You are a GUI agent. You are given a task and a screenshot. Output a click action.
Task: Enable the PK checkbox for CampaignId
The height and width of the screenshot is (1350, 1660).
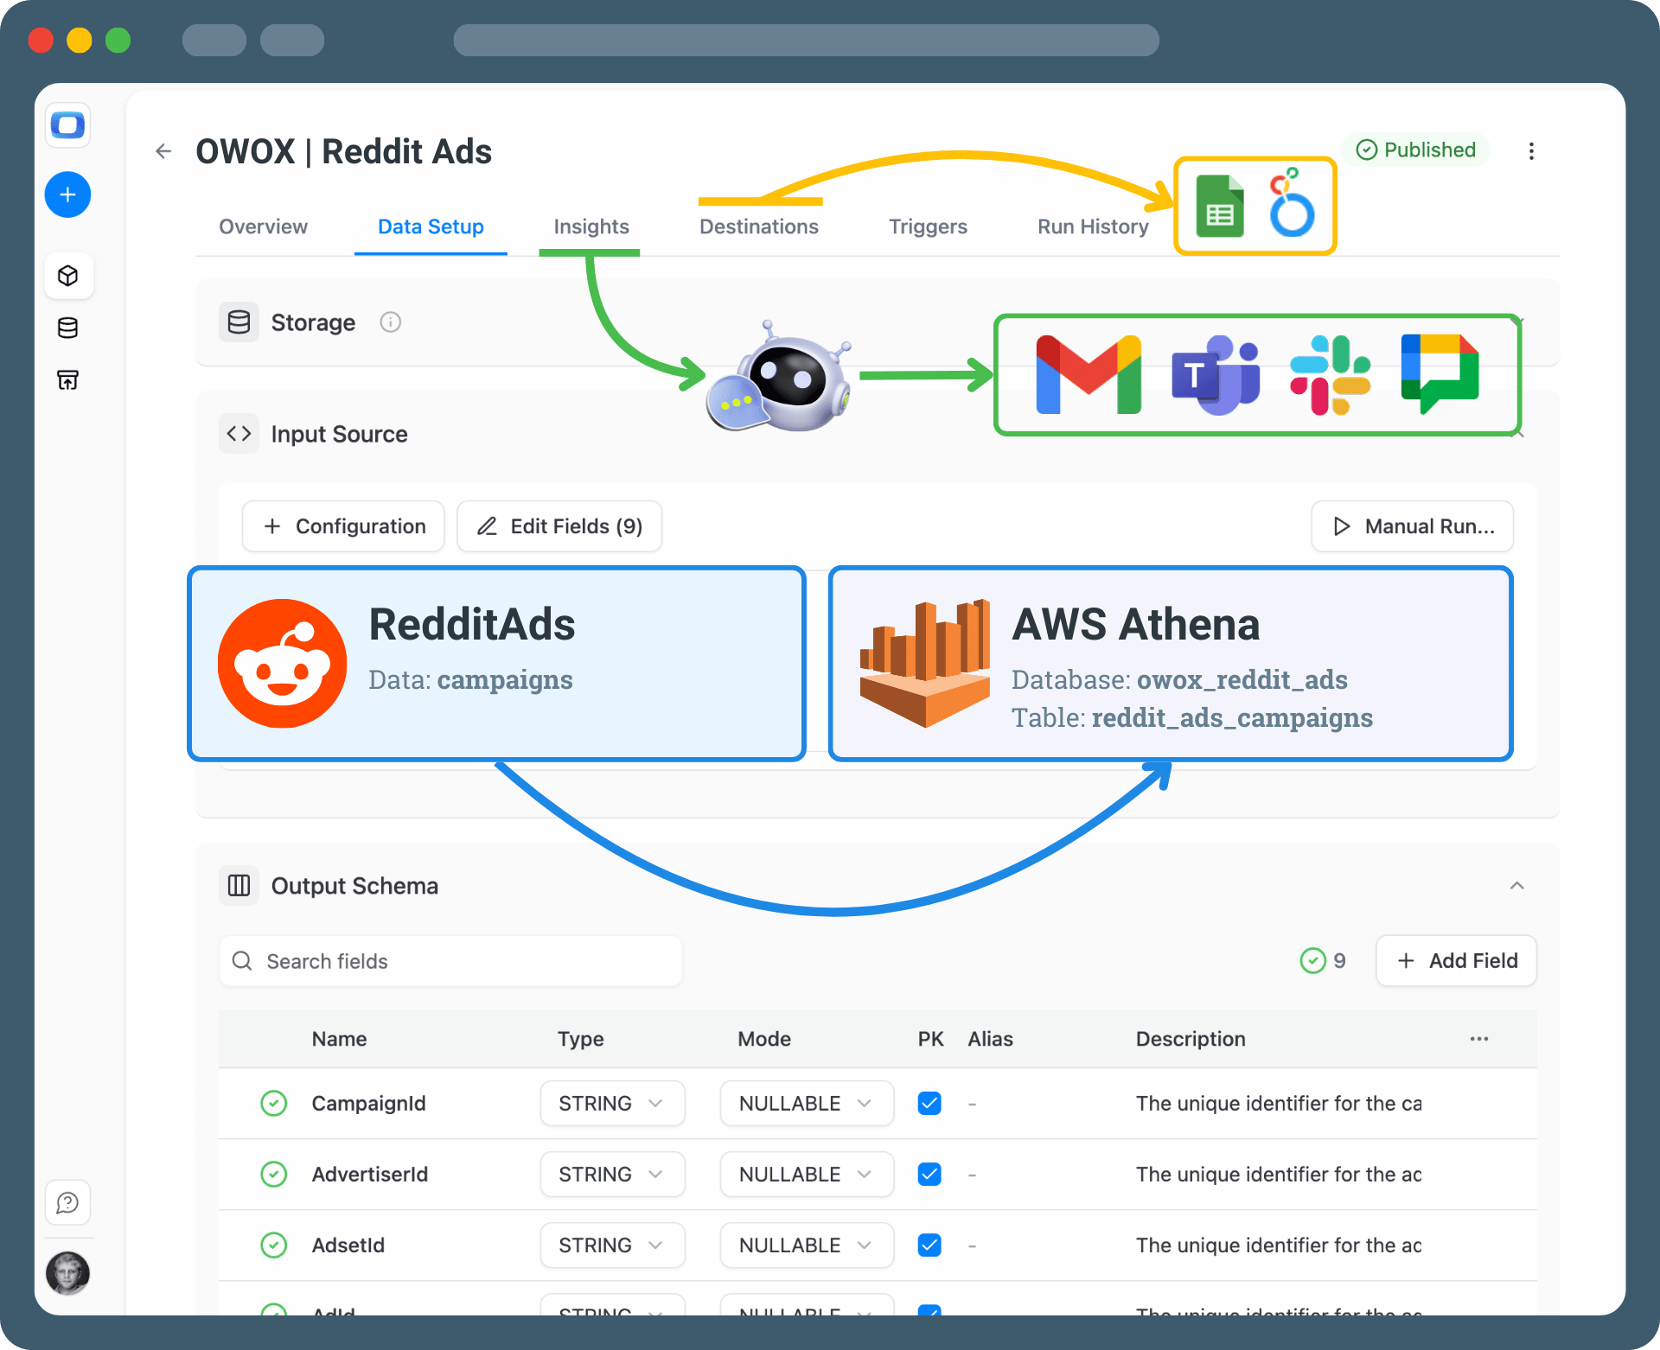point(929,1103)
